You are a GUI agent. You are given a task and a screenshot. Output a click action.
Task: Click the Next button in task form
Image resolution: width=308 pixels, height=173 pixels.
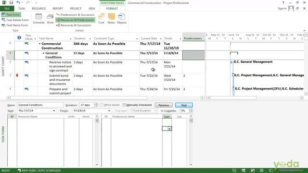point(184,105)
